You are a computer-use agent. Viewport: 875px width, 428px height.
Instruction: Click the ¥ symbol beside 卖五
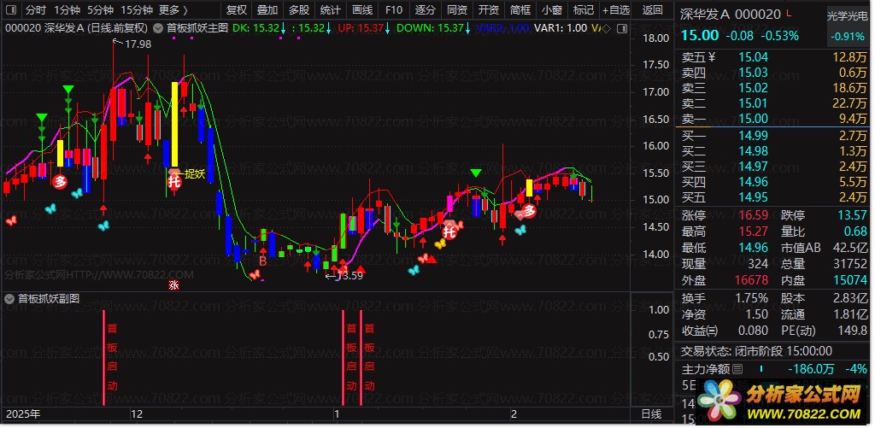click(712, 56)
